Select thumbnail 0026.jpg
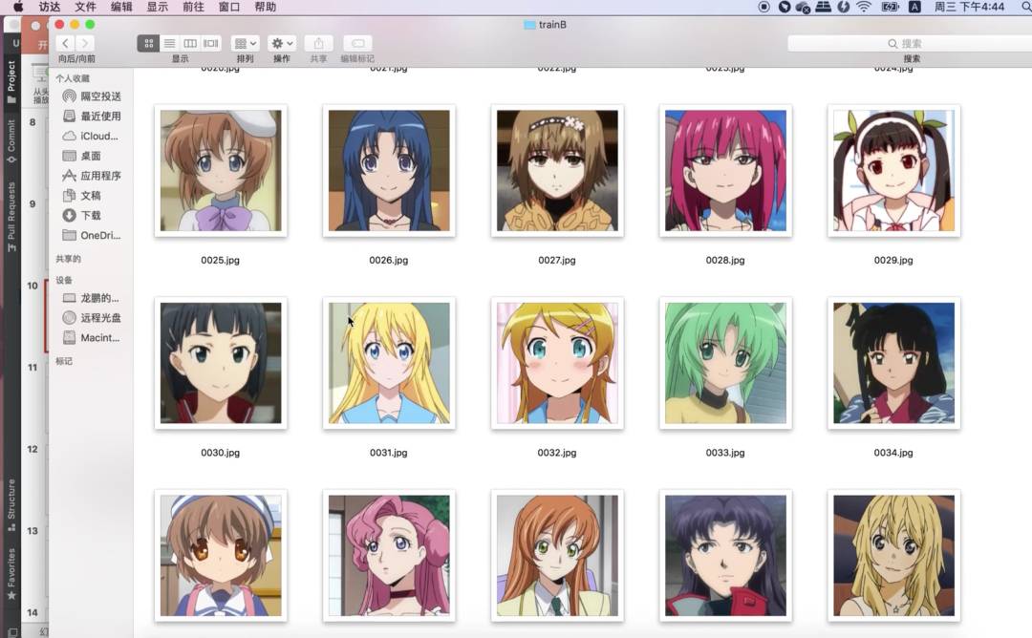The width and height of the screenshot is (1032, 638). 389,170
